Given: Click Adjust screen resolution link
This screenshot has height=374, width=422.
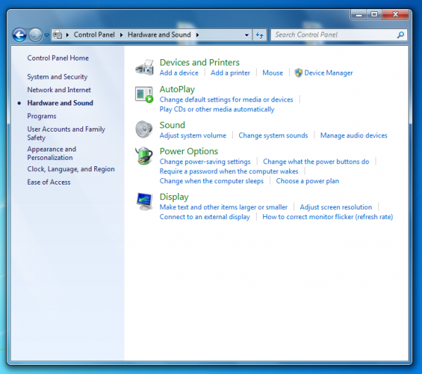Looking at the screenshot, I should click(336, 207).
